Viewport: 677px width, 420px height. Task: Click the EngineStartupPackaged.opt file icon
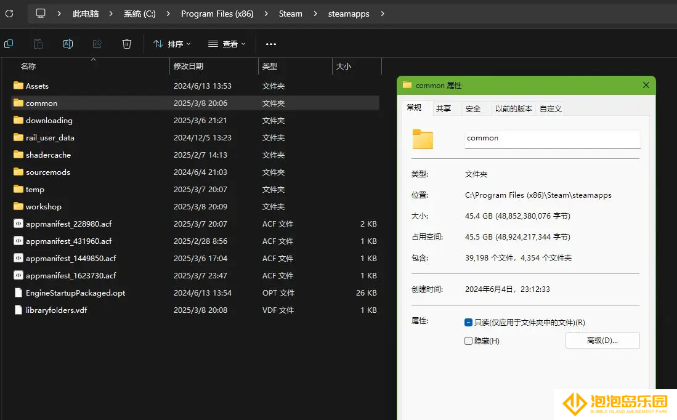18,293
